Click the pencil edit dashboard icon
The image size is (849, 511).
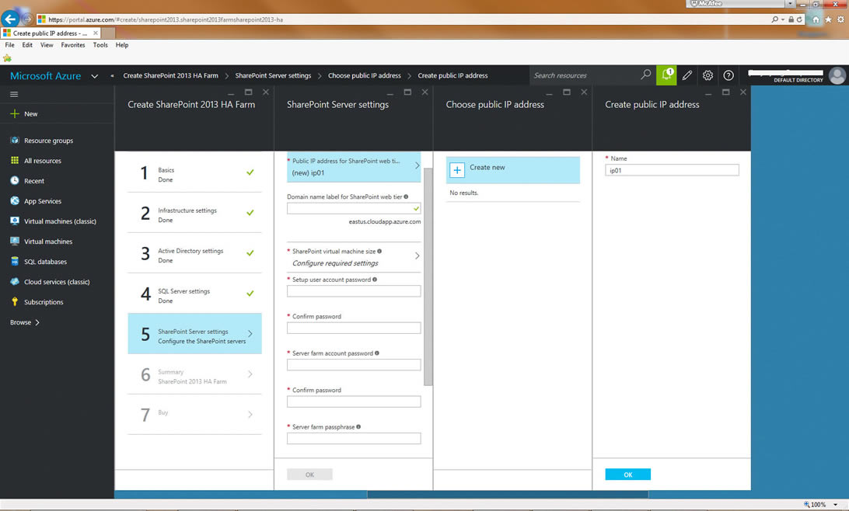point(687,75)
